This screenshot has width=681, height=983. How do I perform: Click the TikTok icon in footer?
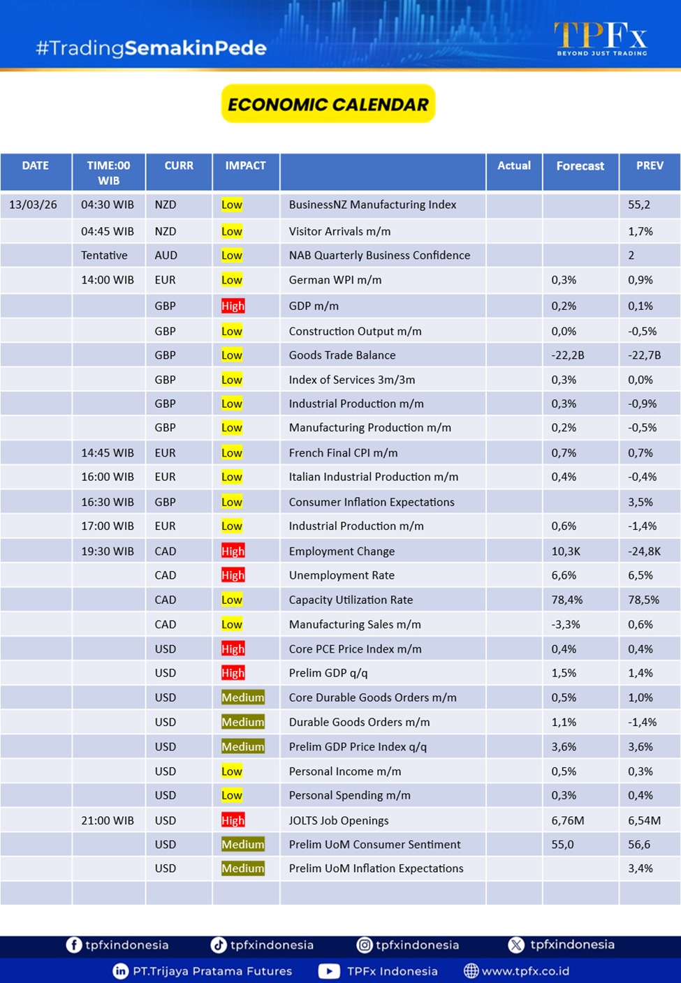click(x=219, y=945)
